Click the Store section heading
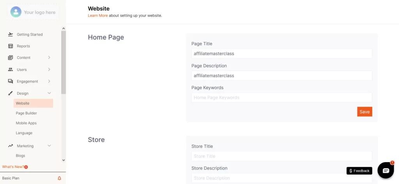 [96, 140]
